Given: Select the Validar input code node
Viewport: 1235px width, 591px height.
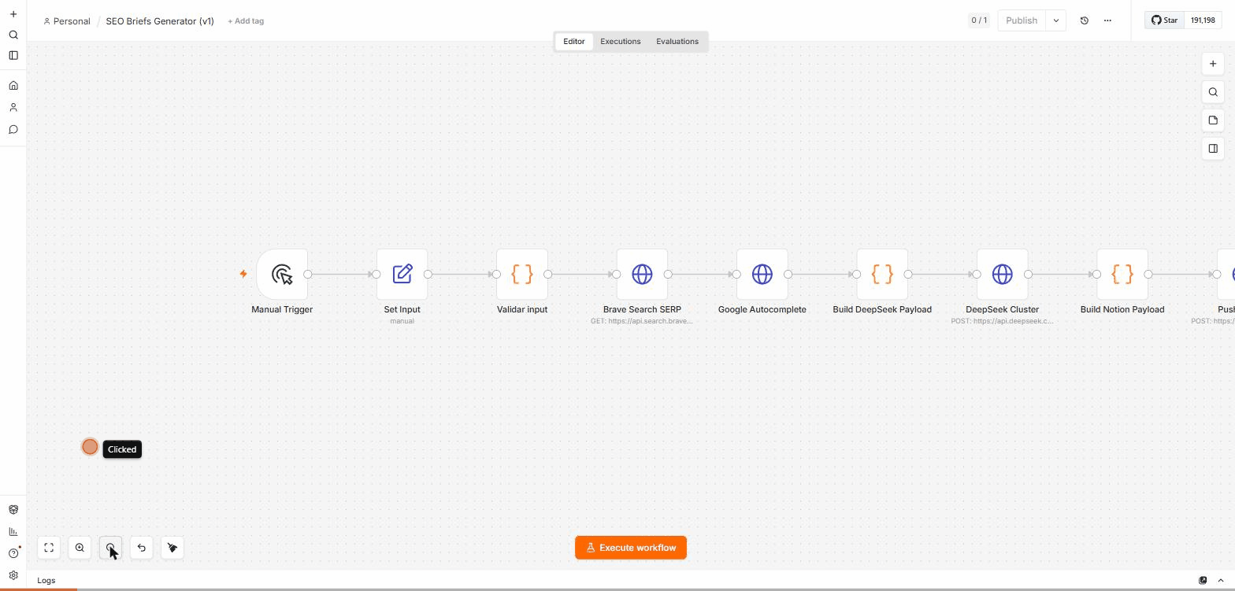Looking at the screenshot, I should (522, 274).
